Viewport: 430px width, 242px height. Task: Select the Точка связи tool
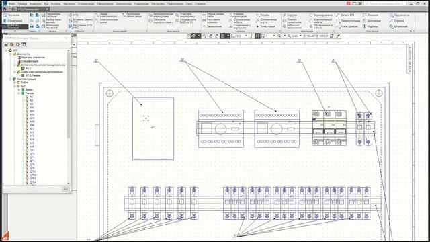265,26
